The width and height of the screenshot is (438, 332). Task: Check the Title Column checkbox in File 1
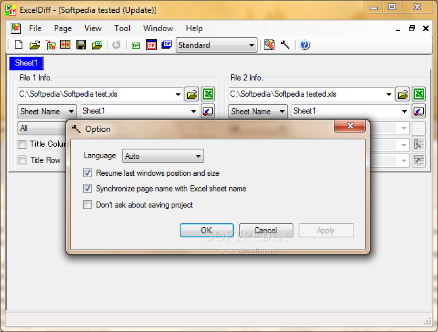point(22,144)
